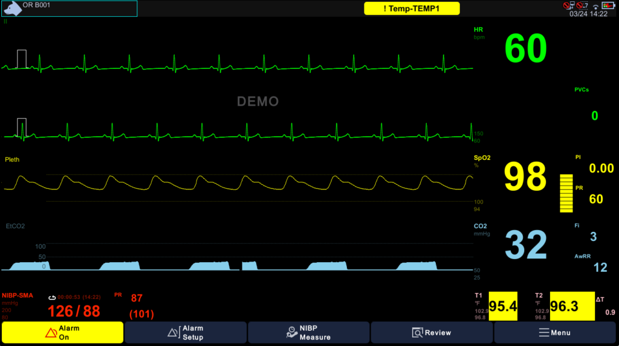
Task: Select NIBP pulse rate value 87
Action: point(137,298)
